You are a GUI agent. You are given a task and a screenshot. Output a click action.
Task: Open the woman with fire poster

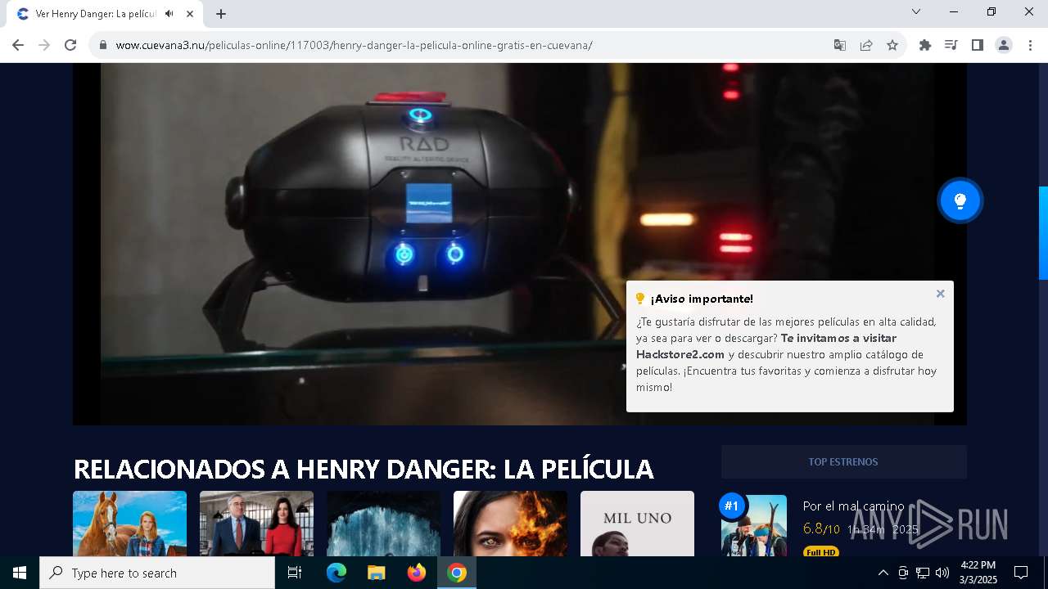(x=510, y=524)
